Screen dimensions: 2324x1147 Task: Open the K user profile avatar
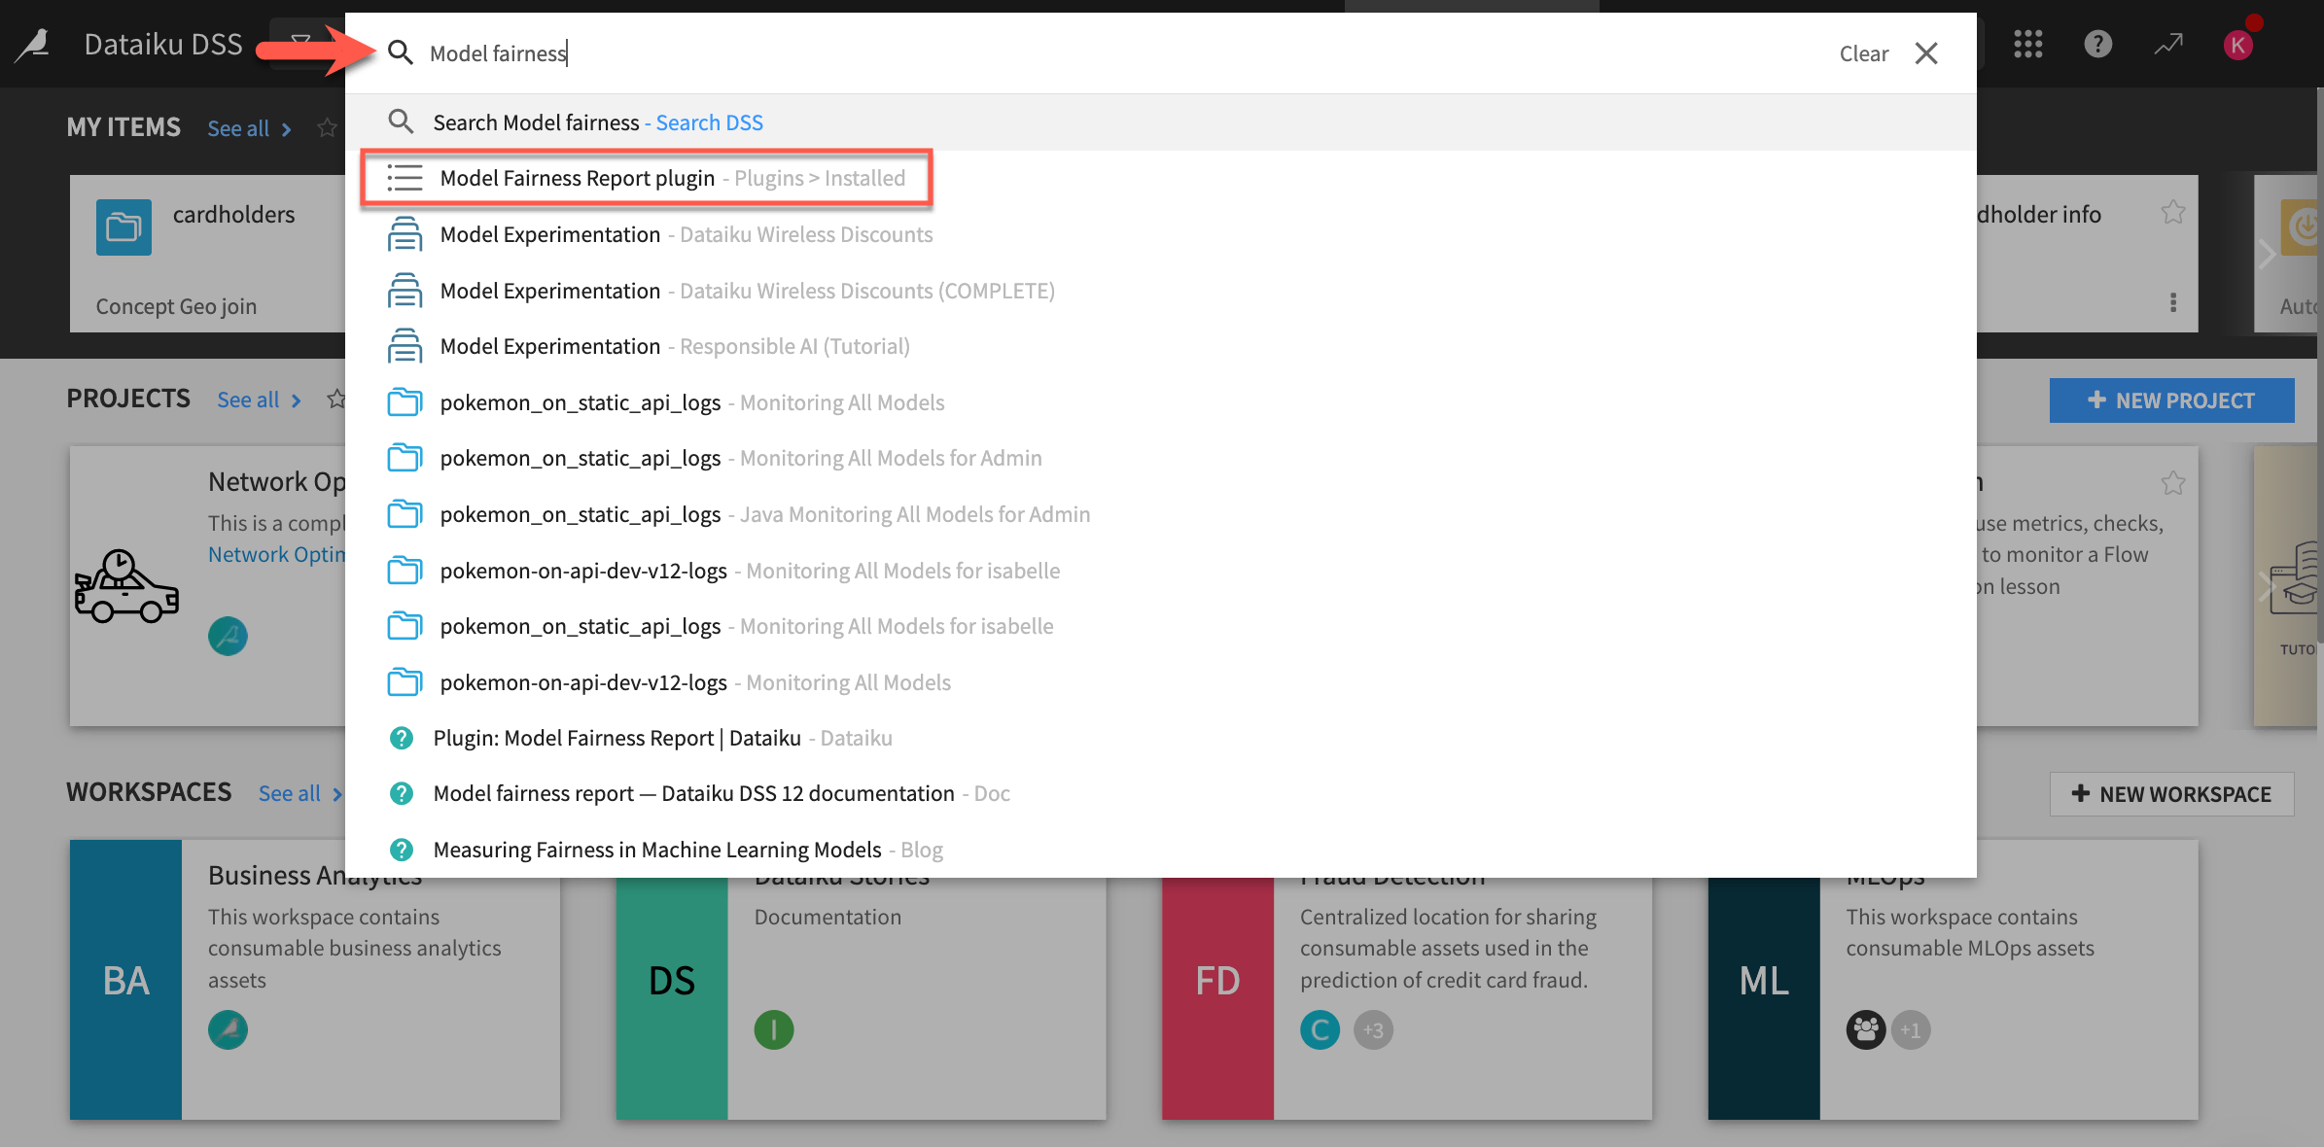click(x=2239, y=44)
